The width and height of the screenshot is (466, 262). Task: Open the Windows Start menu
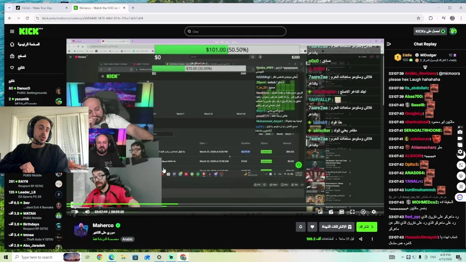6,257
